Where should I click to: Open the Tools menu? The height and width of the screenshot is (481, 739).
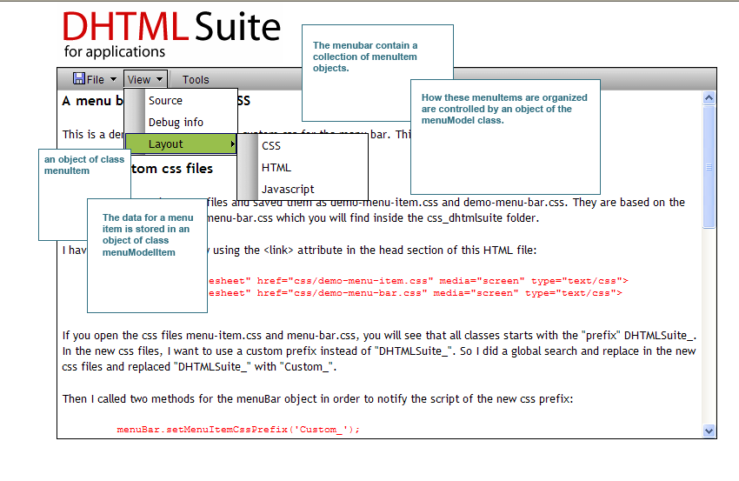pos(196,80)
